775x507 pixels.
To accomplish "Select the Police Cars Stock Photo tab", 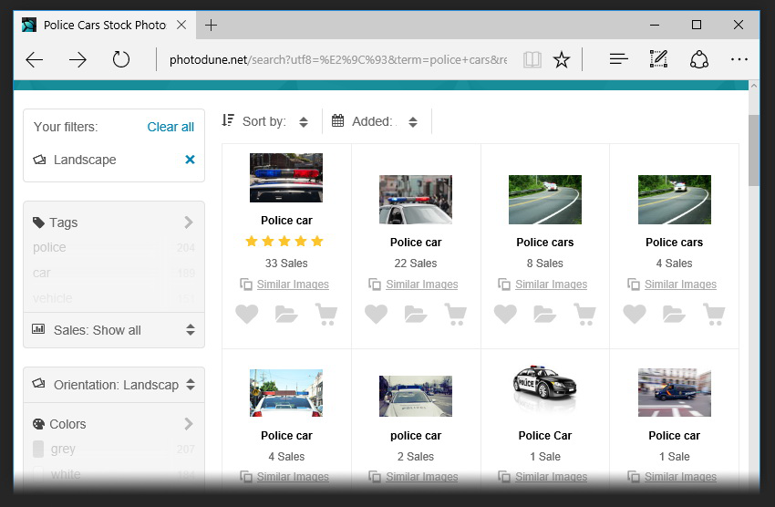I will pyautogui.click(x=105, y=26).
